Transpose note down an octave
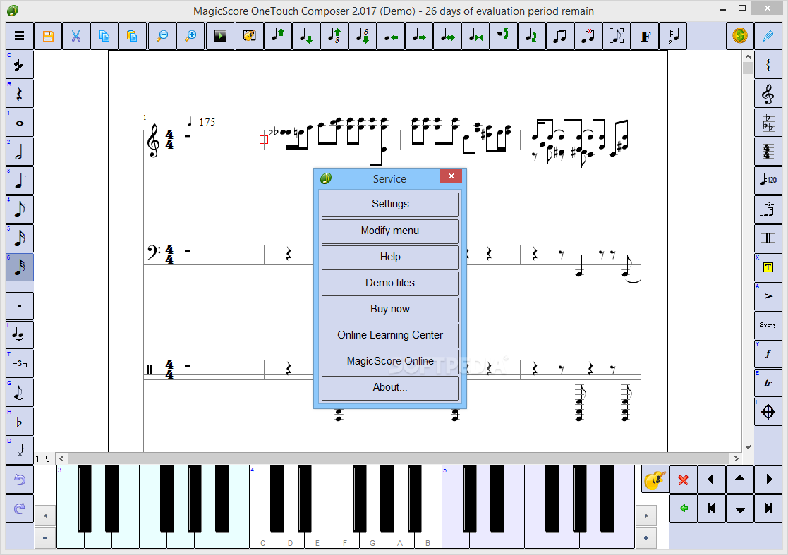Image resolution: width=788 pixels, height=555 pixels. (x=363, y=36)
